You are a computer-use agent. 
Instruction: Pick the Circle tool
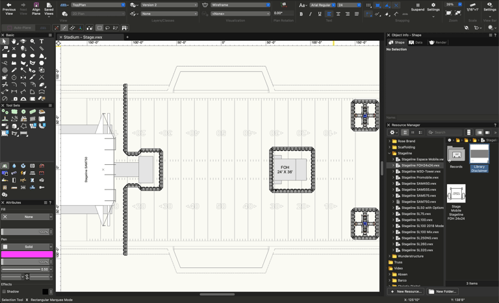tap(23, 56)
